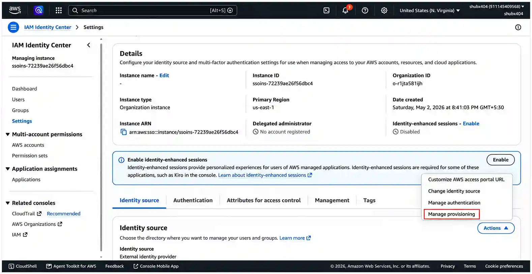Screen dimensions: 532x274
Task: Click the Instance ID value ssoins-72239ae26f56dbc4
Action: pyautogui.click(x=283, y=83)
